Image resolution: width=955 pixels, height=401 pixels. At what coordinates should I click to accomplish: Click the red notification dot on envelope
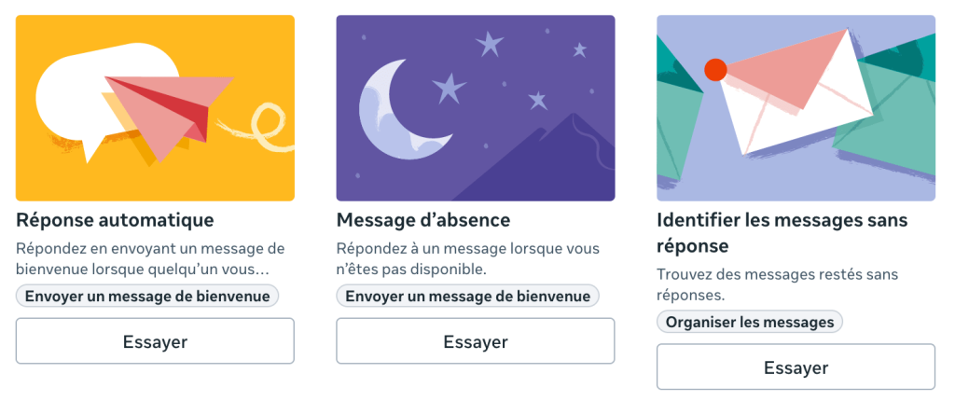click(715, 69)
